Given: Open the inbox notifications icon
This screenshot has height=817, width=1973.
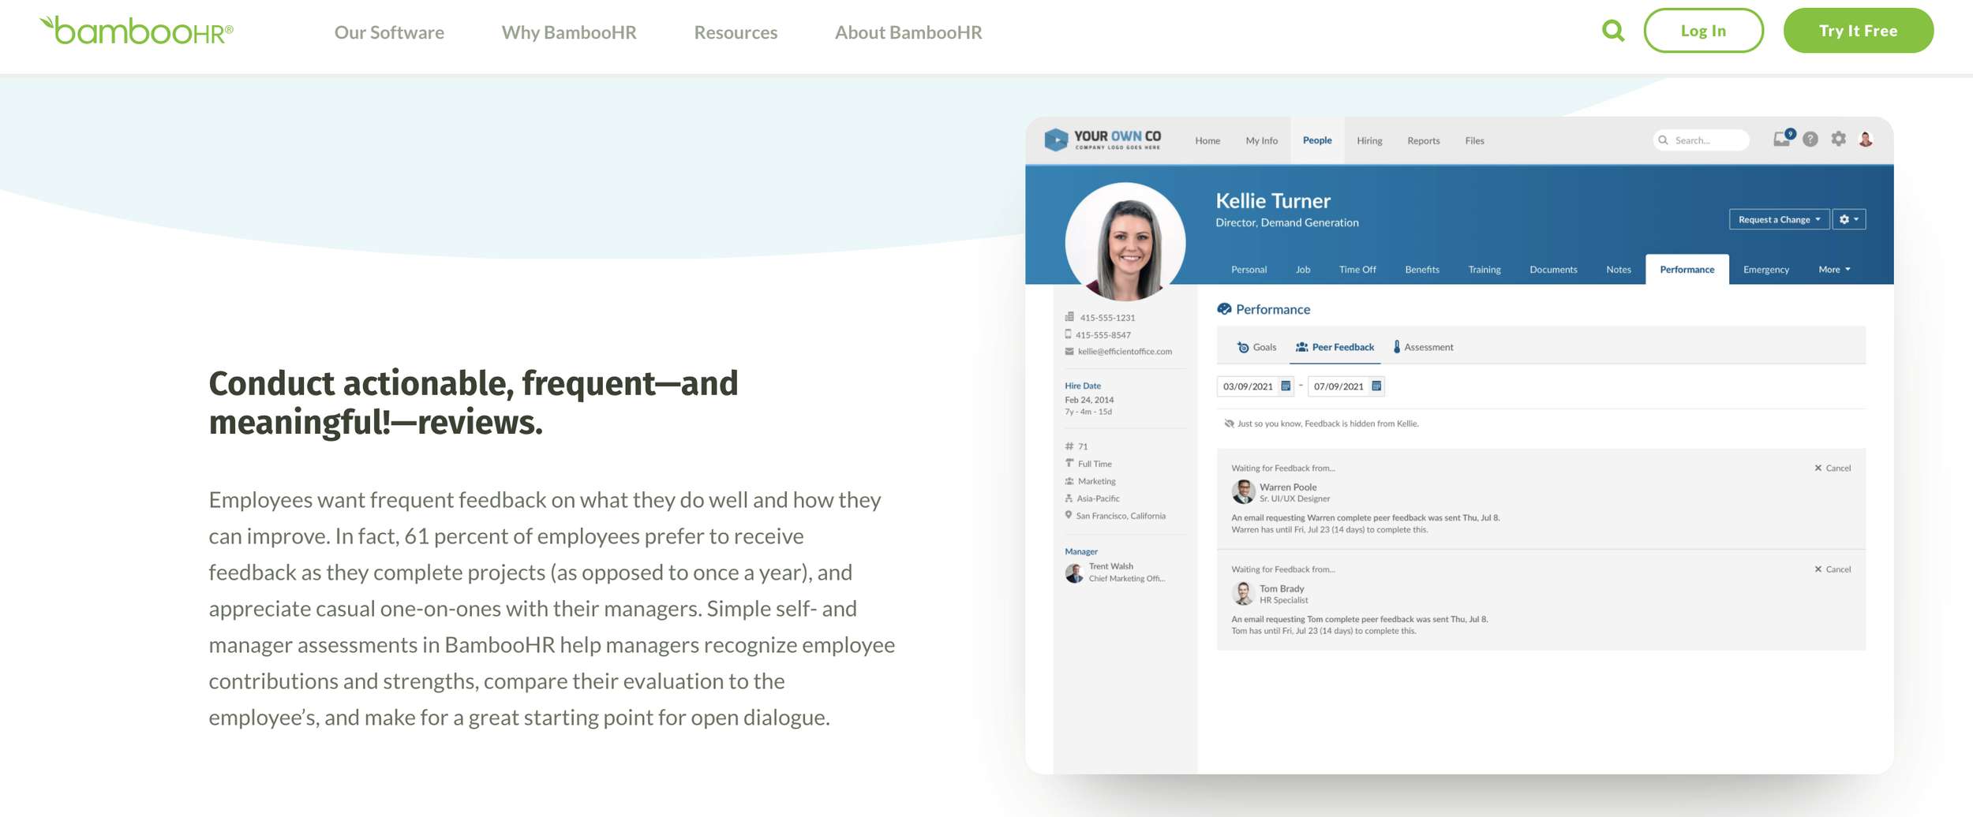Looking at the screenshot, I should click(1783, 139).
